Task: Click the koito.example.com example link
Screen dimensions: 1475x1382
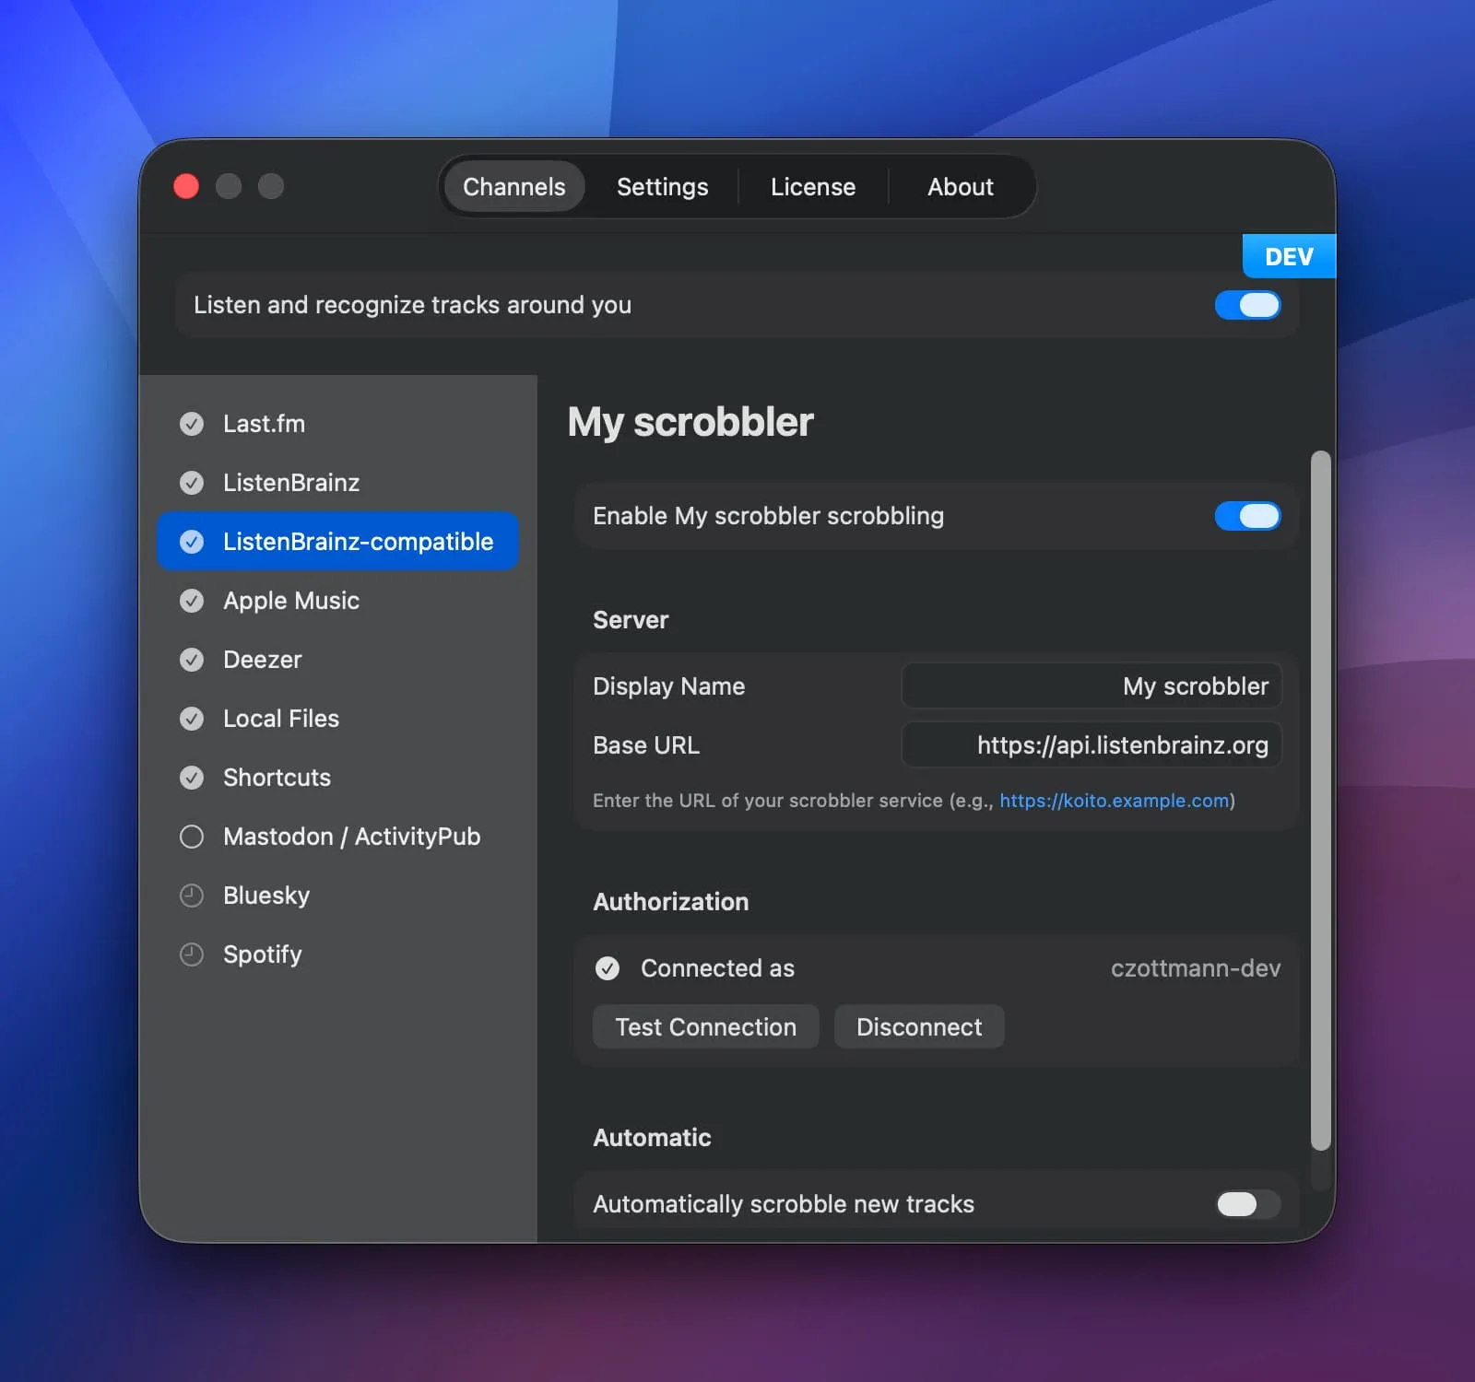Action: (1111, 801)
